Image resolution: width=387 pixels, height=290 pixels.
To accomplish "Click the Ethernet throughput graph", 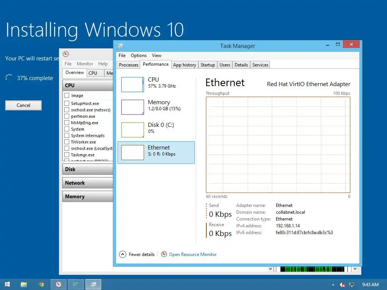I will pos(278,145).
